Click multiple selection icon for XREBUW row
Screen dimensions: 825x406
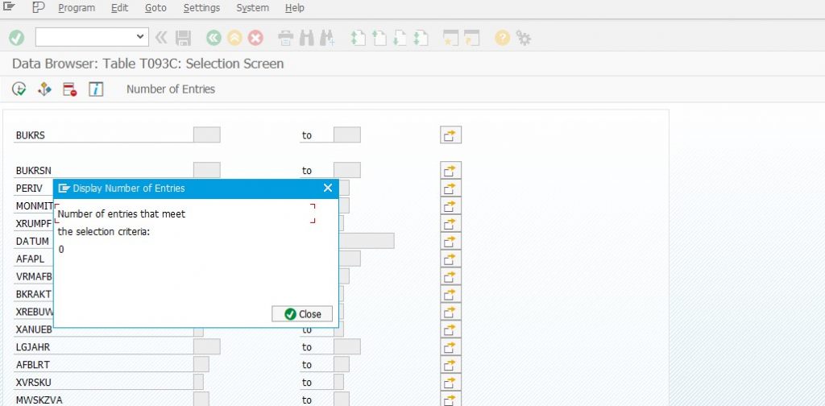(450, 312)
